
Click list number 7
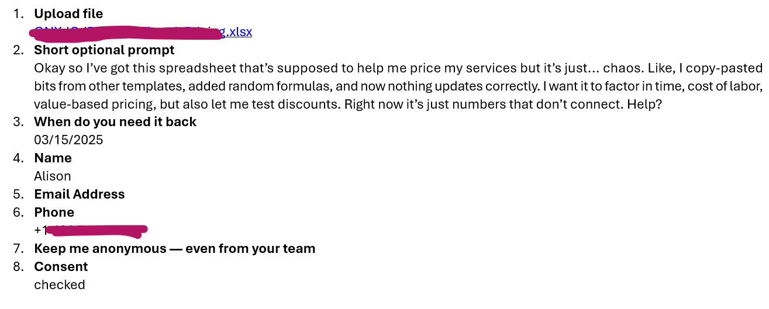[19, 249]
